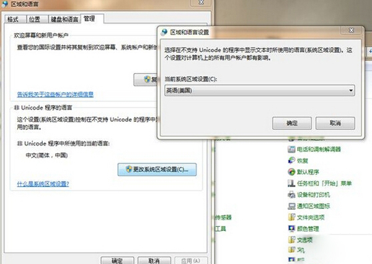This screenshot has width=372, height=264.
Task: Click the label 当前系统区域设置(C):
Action: (x=191, y=79)
